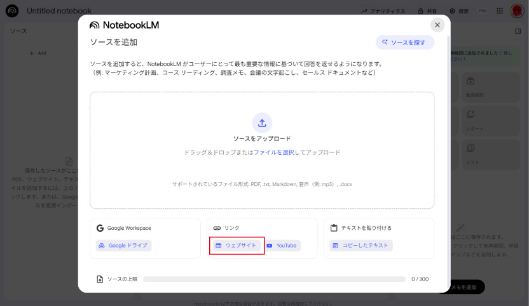Open アナリティクス in top bar
The height and width of the screenshot is (306, 529).
click(x=383, y=11)
